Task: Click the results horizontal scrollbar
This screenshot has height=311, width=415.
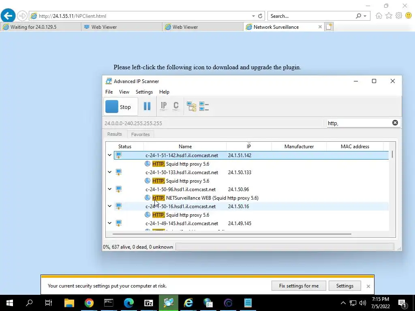Action: click(232, 234)
